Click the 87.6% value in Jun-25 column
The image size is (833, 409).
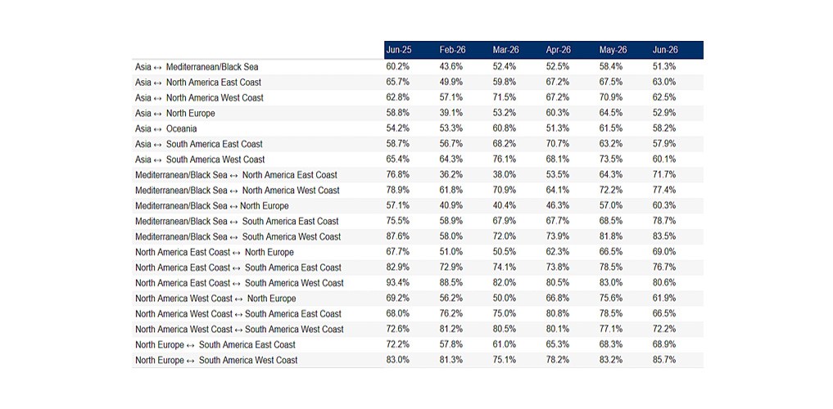[x=398, y=236]
